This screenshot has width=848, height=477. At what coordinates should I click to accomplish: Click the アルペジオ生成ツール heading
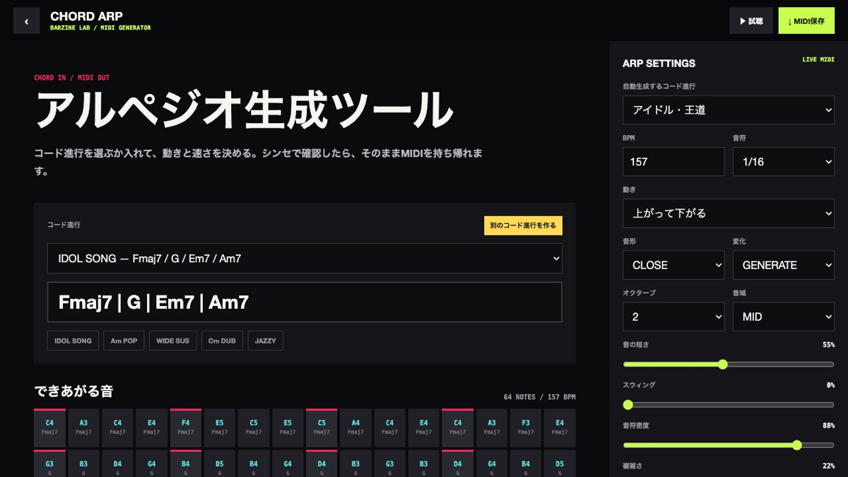point(244,110)
